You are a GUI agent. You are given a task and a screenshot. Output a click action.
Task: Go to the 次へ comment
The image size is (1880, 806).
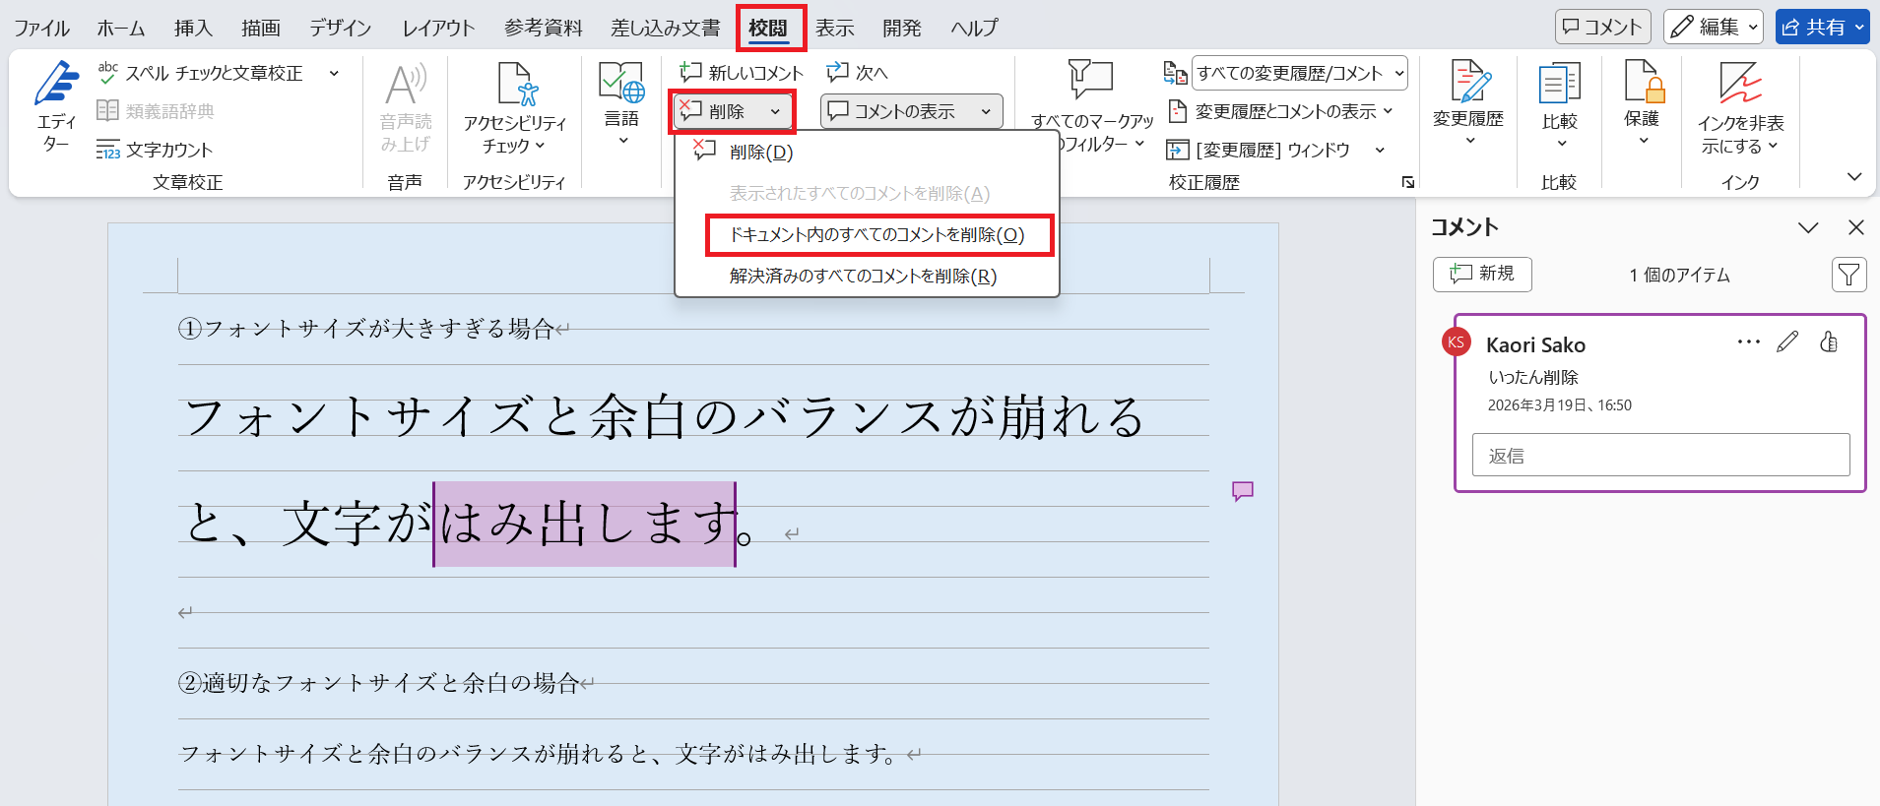coord(857,73)
